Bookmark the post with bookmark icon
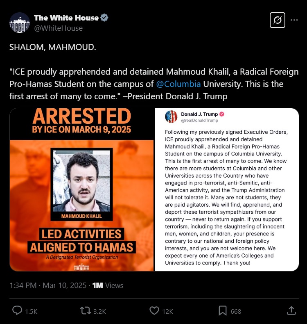The image size is (307, 324). click(x=223, y=311)
